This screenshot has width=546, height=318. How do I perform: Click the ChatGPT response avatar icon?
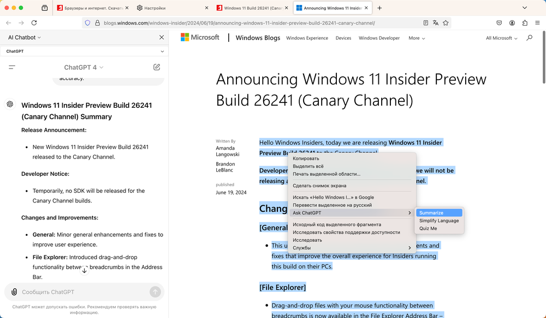[x=10, y=104]
